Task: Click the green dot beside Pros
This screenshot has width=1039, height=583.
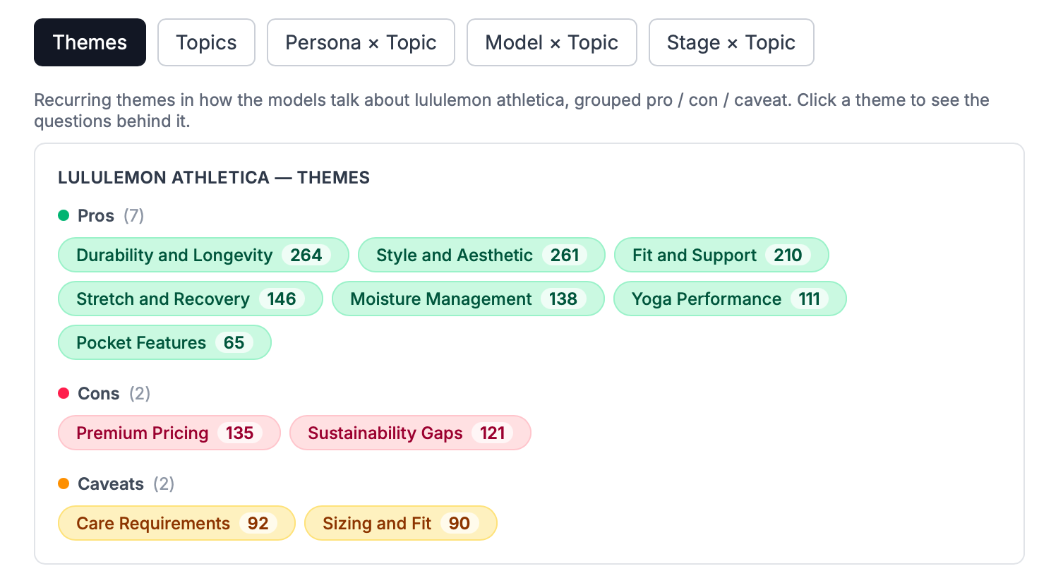Action: point(64,215)
